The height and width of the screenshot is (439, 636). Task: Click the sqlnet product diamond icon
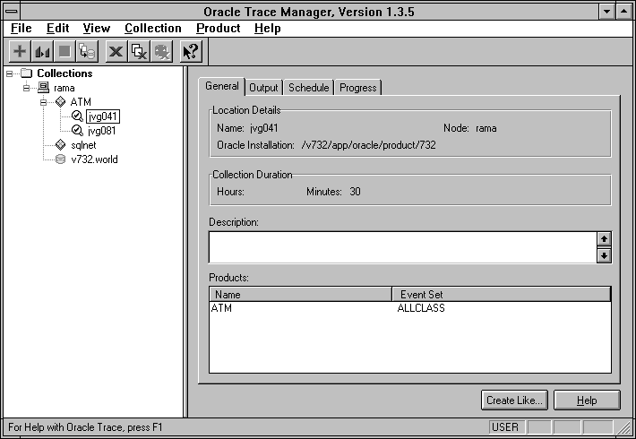(60, 145)
